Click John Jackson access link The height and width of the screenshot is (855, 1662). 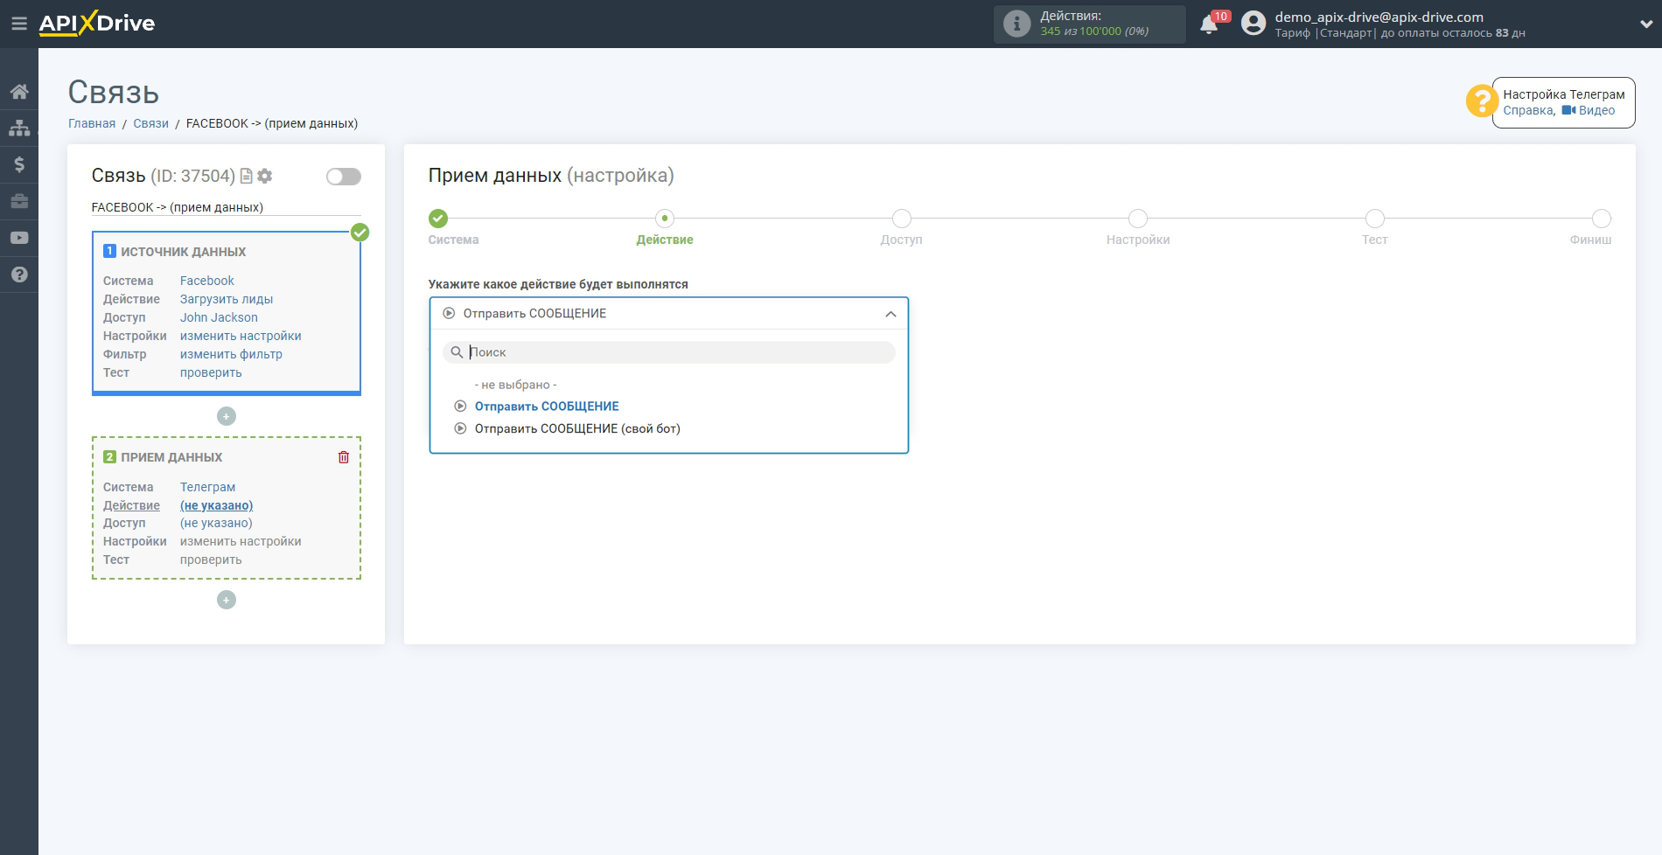pyautogui.click(x=219, y=317)
